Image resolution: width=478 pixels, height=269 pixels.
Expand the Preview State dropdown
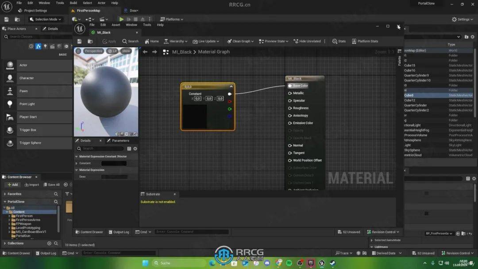(273, 41)
